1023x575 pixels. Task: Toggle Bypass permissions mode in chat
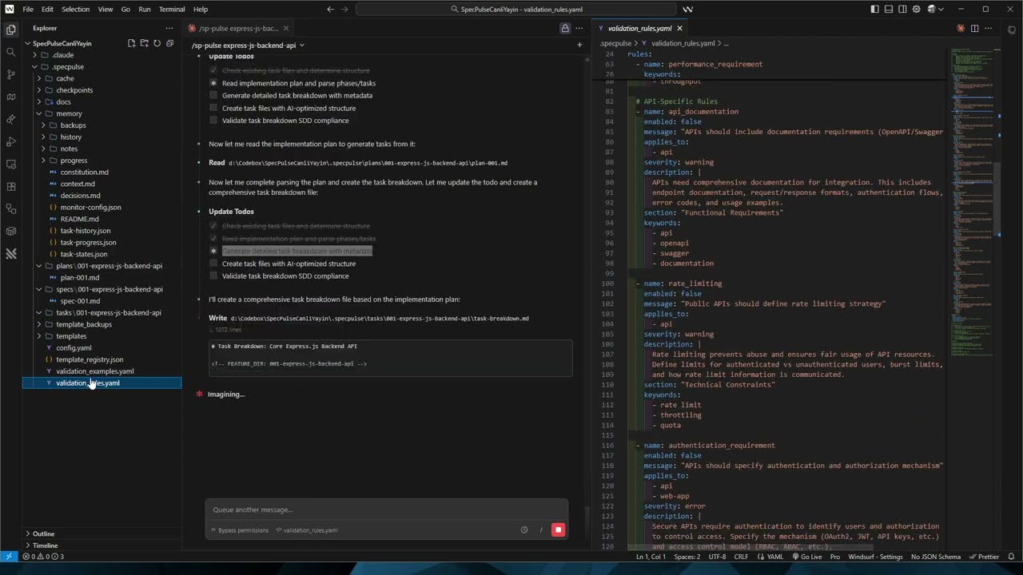point(240,530)
